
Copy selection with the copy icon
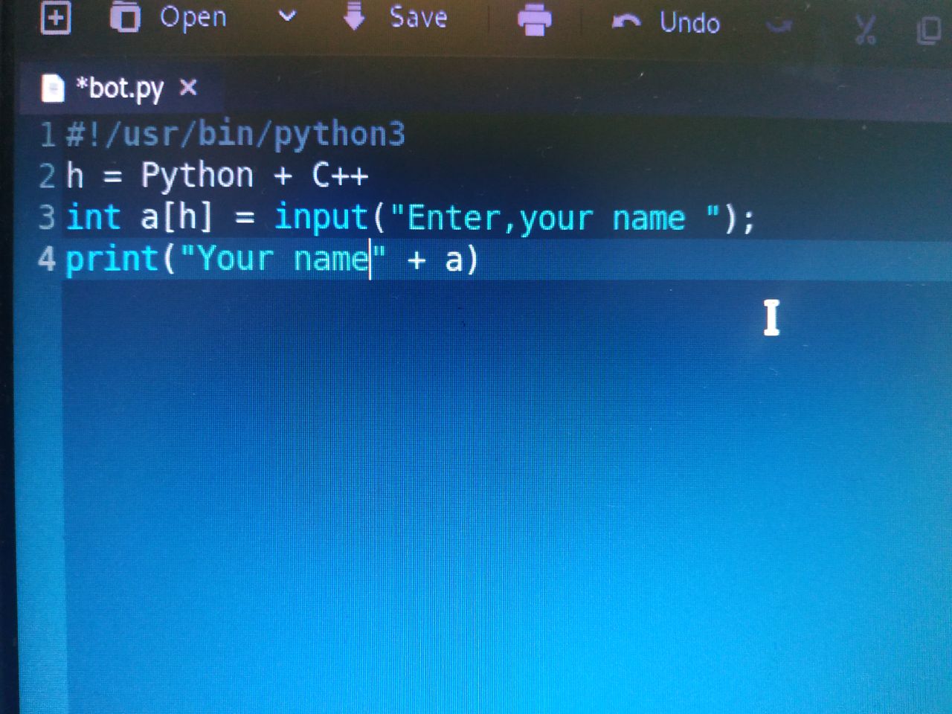(x=929, y=30)
